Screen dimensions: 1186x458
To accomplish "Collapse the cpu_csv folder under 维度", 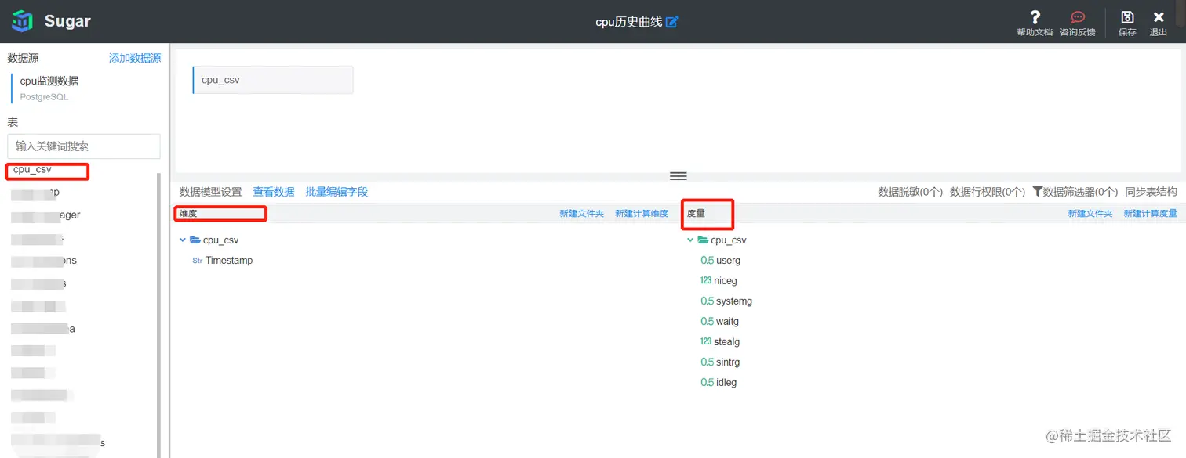I will [183, 240].
